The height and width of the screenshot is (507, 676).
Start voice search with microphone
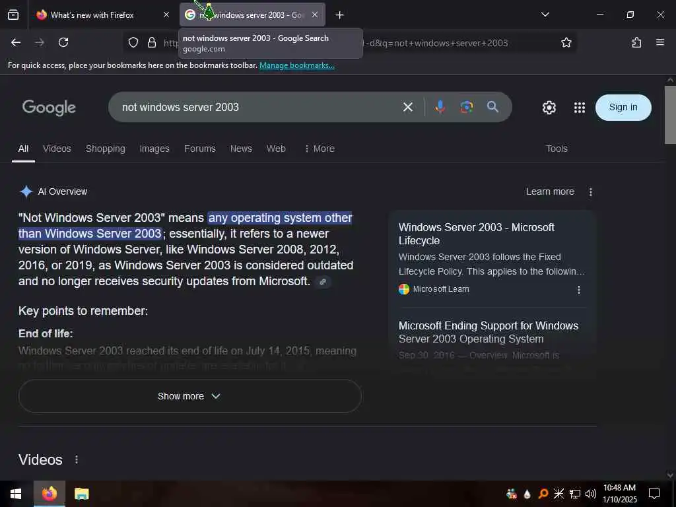pyautogui.click(x=440, y=107)
